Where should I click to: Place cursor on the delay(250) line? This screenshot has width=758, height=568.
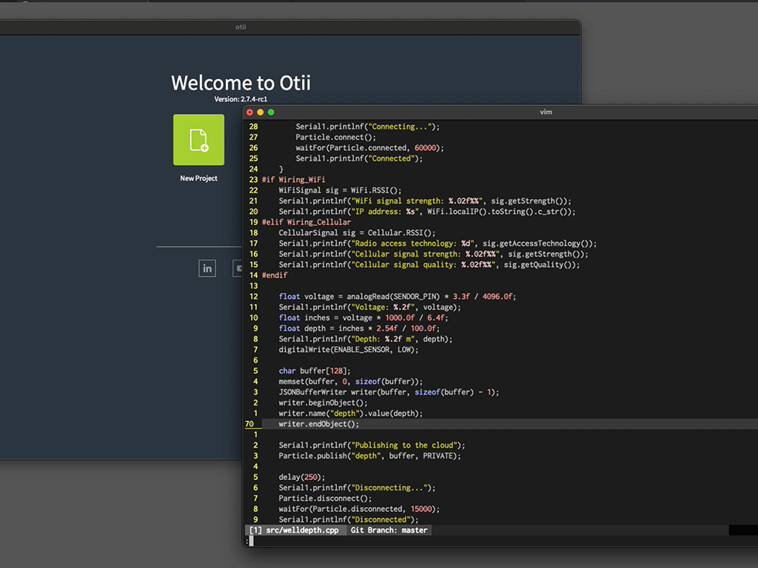point(300,477)
